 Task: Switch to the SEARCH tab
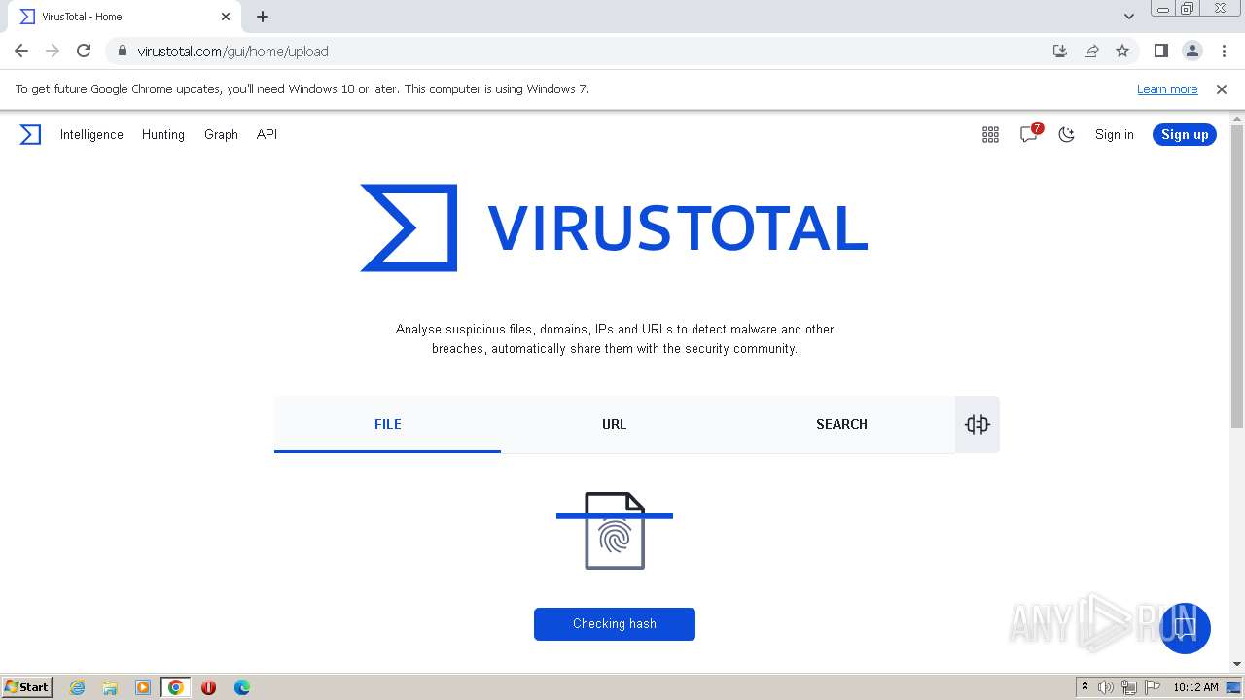coord(841,424)
